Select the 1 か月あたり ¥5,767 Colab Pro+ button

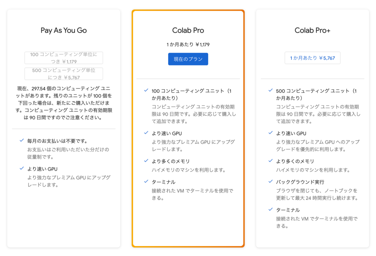pyautogui.click(x=313, y=58)
